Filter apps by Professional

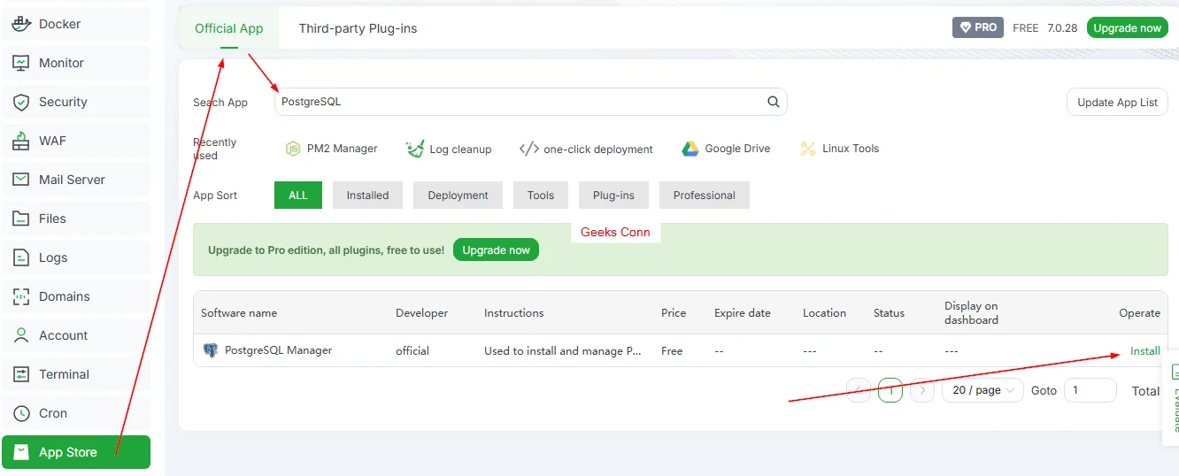pyautogui.click(x=704, y=196)
